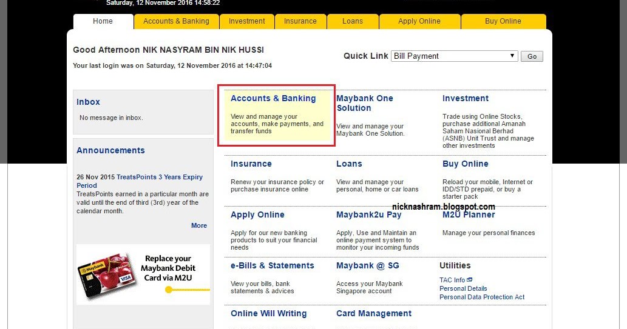Open the Personal Details link
This screenshot has height=329, width=627.
point(463,288)
